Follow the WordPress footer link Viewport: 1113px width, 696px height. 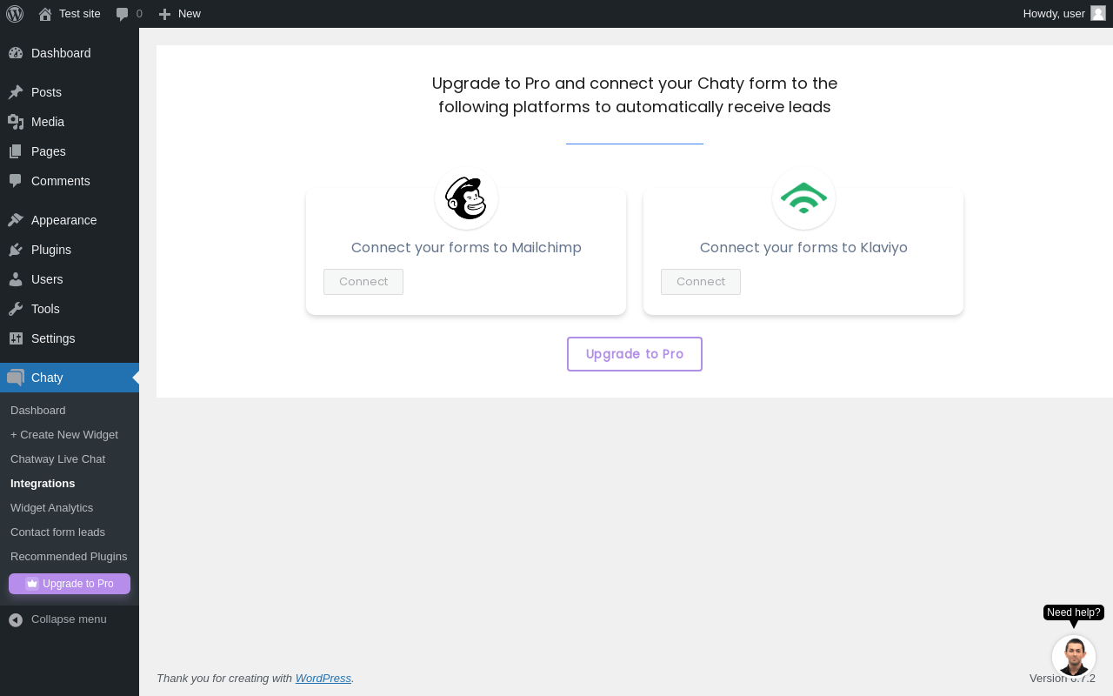(x=323, y=679)
